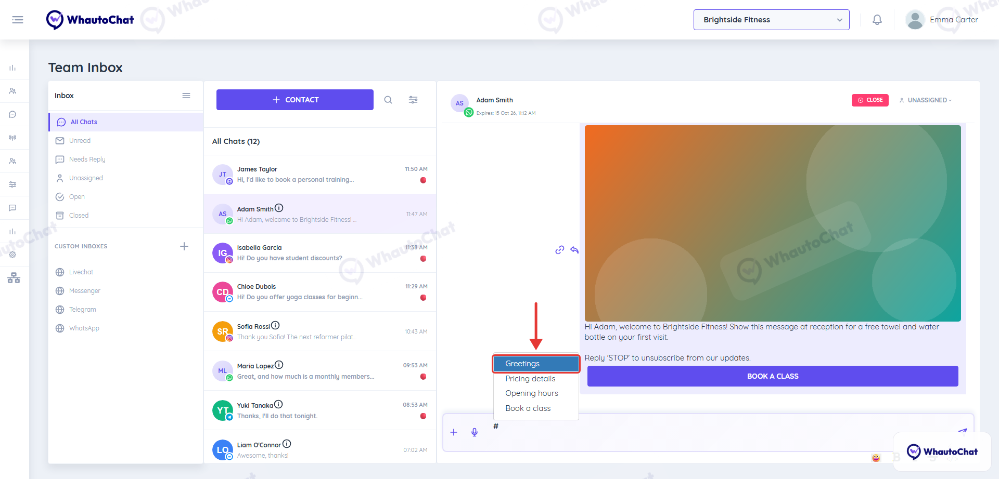
Task: Open the Needs Reply folder
Action: [126, 159]
